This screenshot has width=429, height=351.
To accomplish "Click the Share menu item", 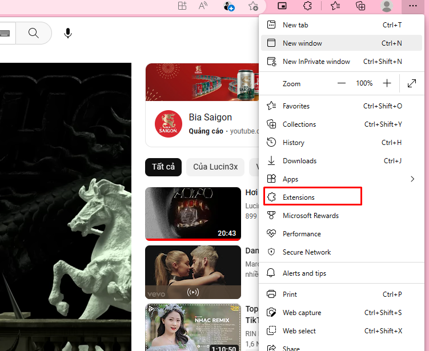I will point(342,346).
